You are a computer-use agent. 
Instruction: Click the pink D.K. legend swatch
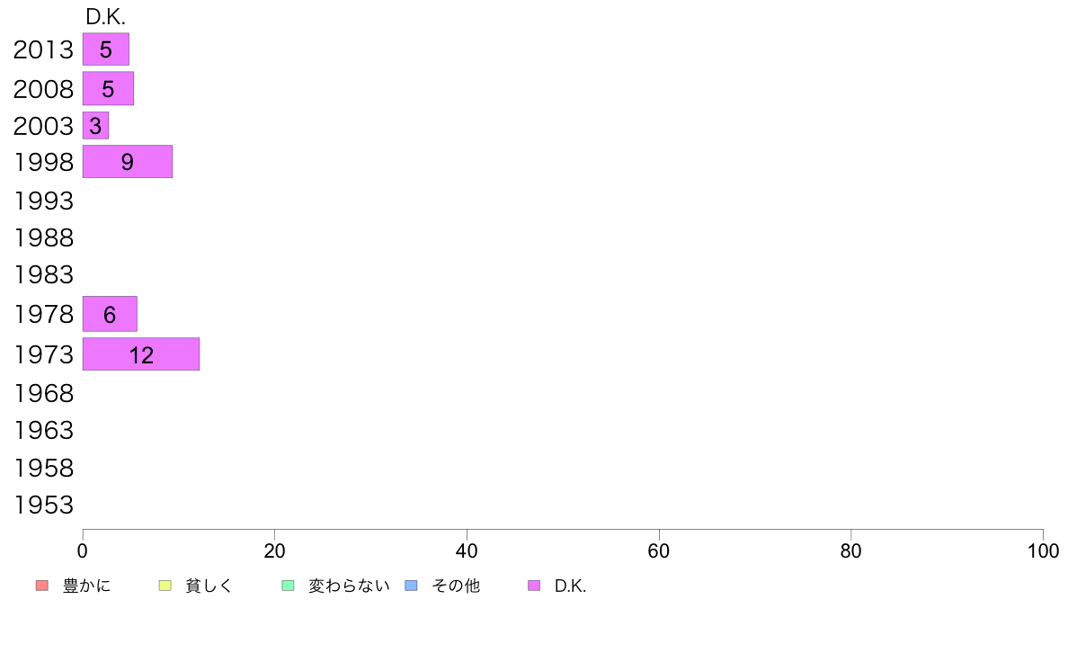click(x=534, y=586)
